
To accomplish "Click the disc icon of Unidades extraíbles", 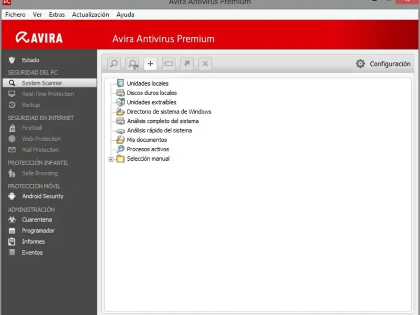I will 121,102.
